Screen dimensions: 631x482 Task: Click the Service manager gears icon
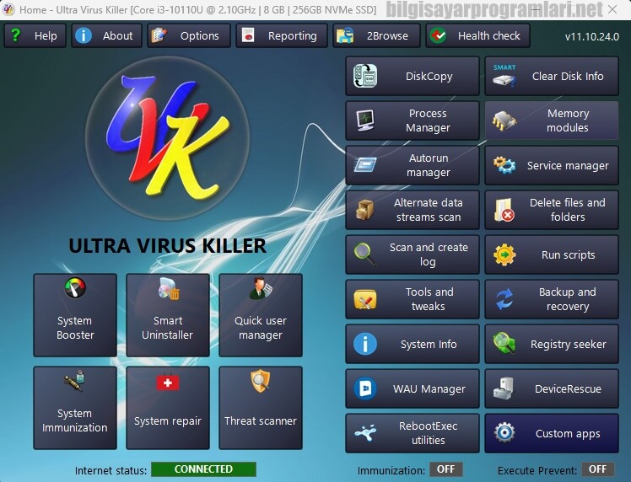(x=504, y=165)
